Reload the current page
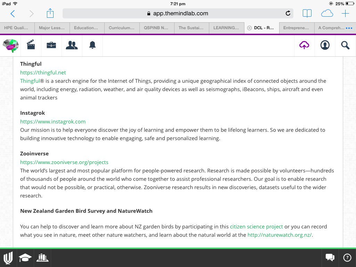 [x=288, y=13]
